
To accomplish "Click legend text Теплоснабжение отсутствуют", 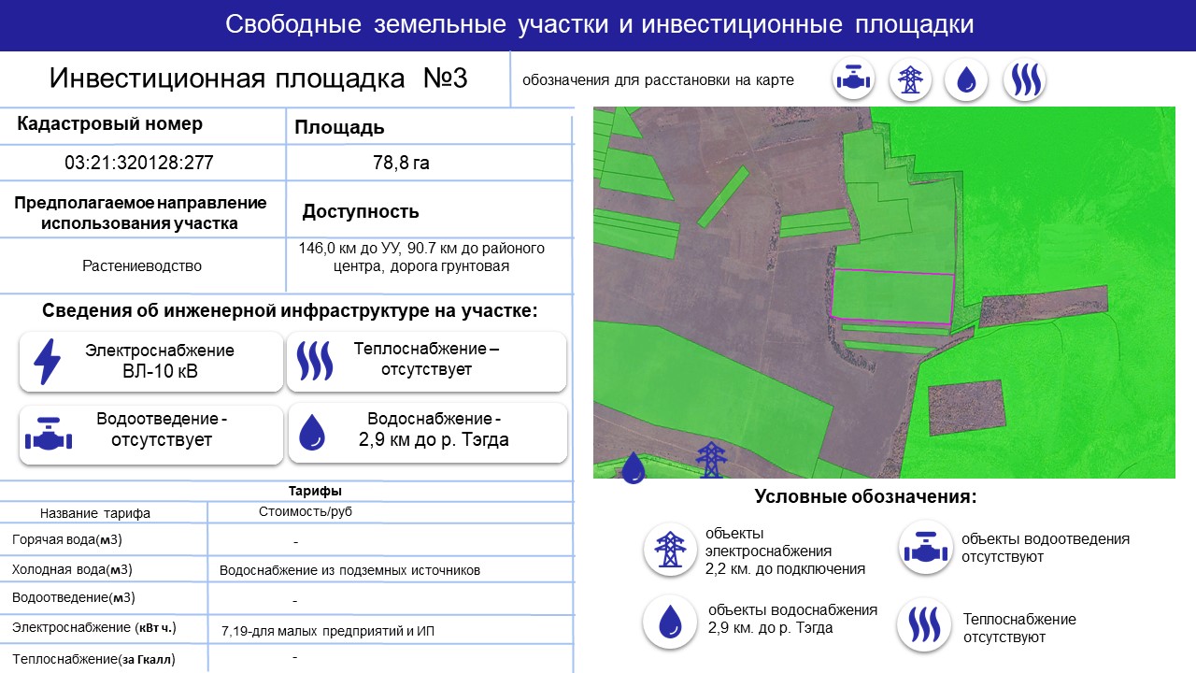I will pos(1019,628).
